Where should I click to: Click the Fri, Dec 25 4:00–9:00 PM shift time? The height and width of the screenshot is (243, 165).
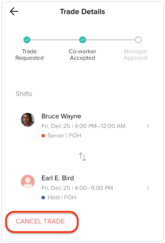pyautogui.click(x=77, y=188)
